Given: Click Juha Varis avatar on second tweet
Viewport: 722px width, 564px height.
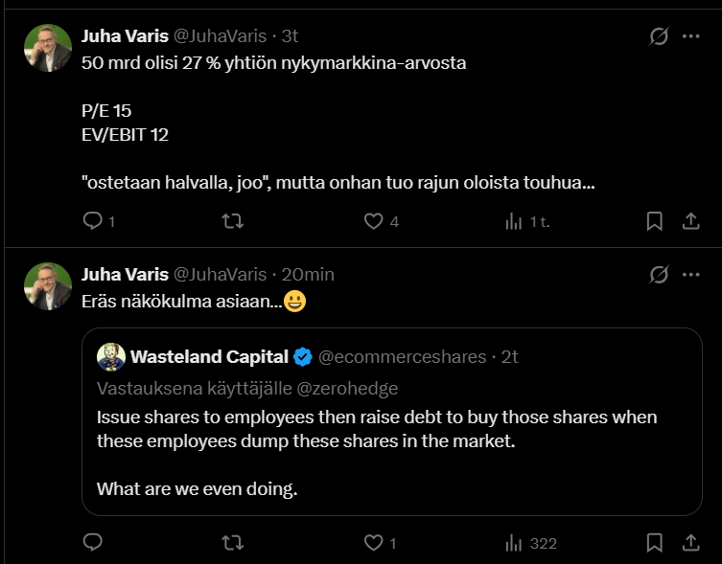Looking at the screenshot, I should click(x=48, y=286).
